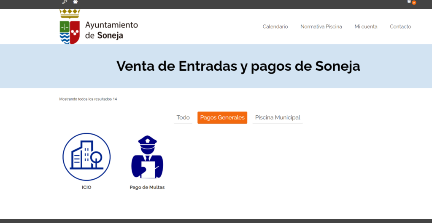Click the Venta de Entradas heading

coord(238,66)
